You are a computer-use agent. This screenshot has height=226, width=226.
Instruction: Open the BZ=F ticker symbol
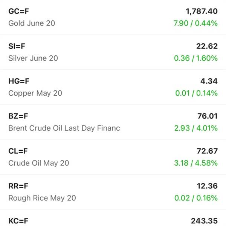tap(18, 116)
